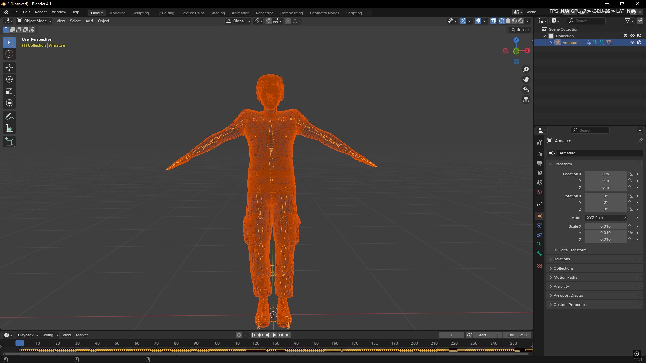Choose the Scale tool
This screenshot has height=363, width=646.
pyautogui.click(x=9, y=91)
